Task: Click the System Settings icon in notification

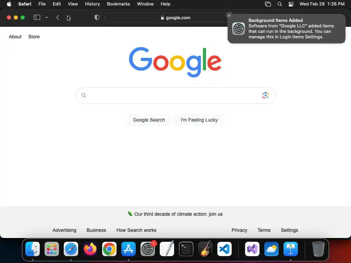Action: [239, 29]
